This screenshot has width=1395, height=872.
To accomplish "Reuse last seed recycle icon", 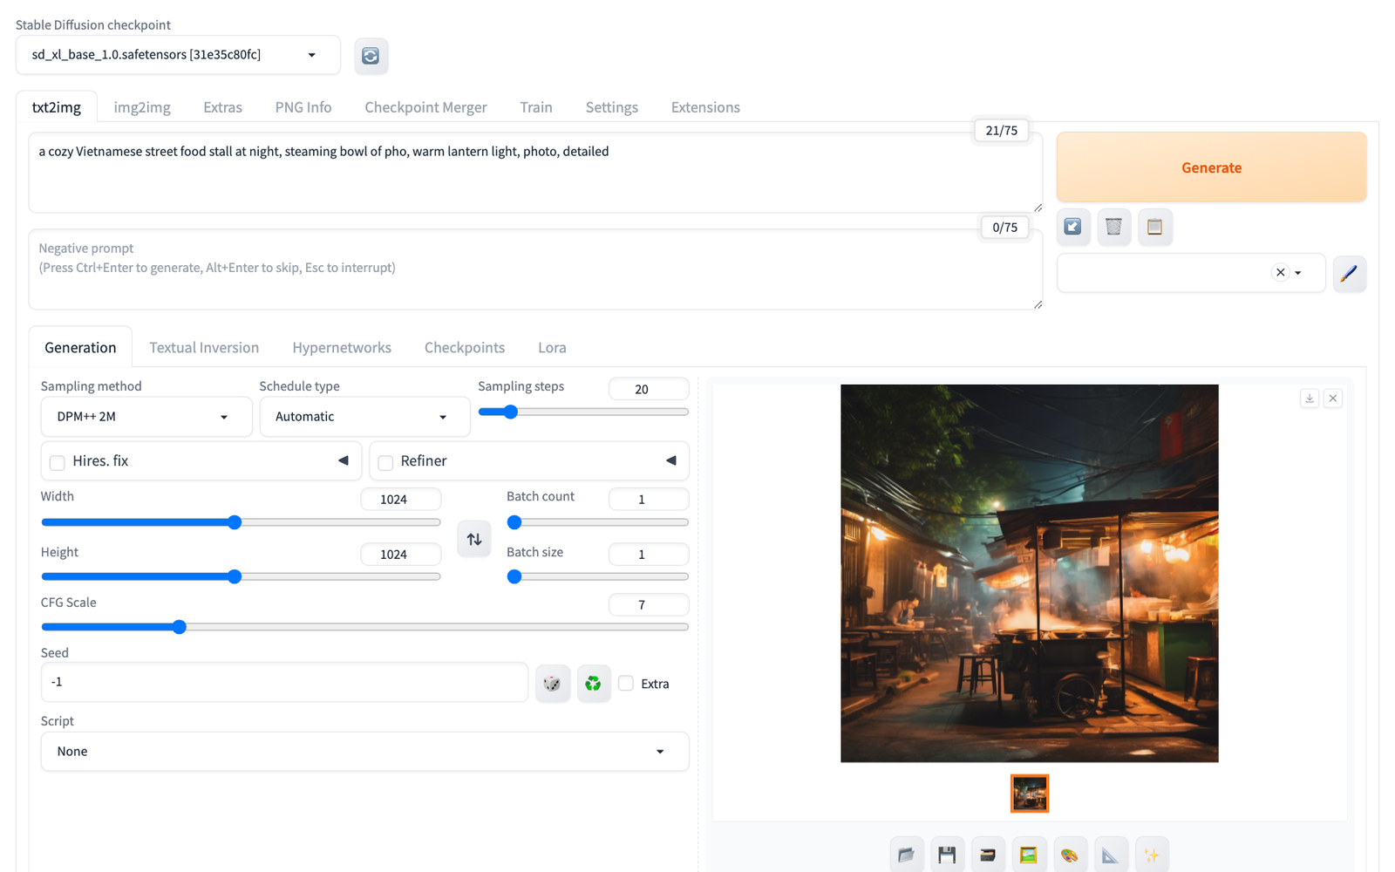I will pyautogui.click(x=593, y=683).
